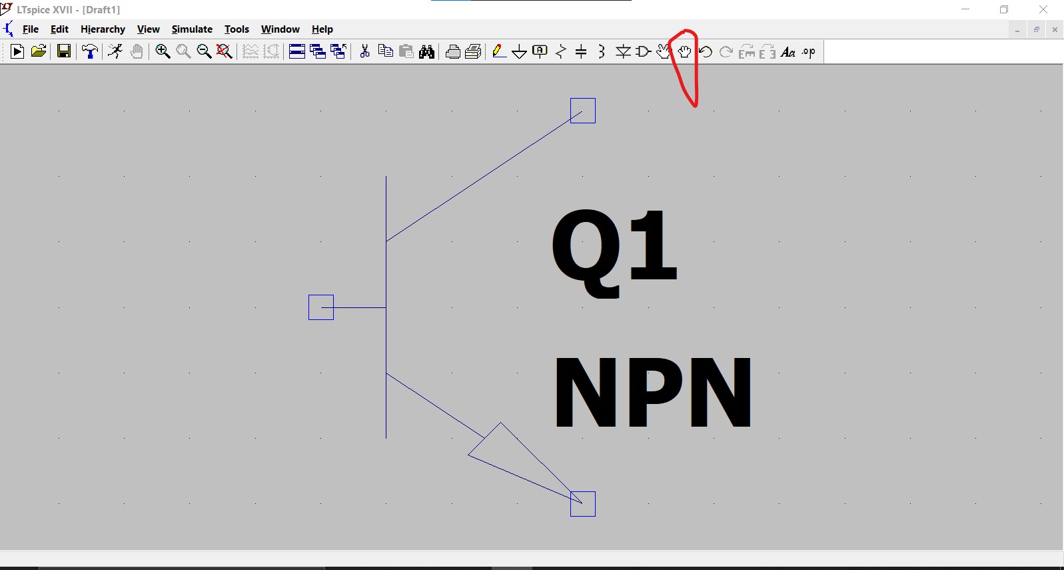1064x570 pixels.
Task: Open the View menu
Action: coord(148,29)
